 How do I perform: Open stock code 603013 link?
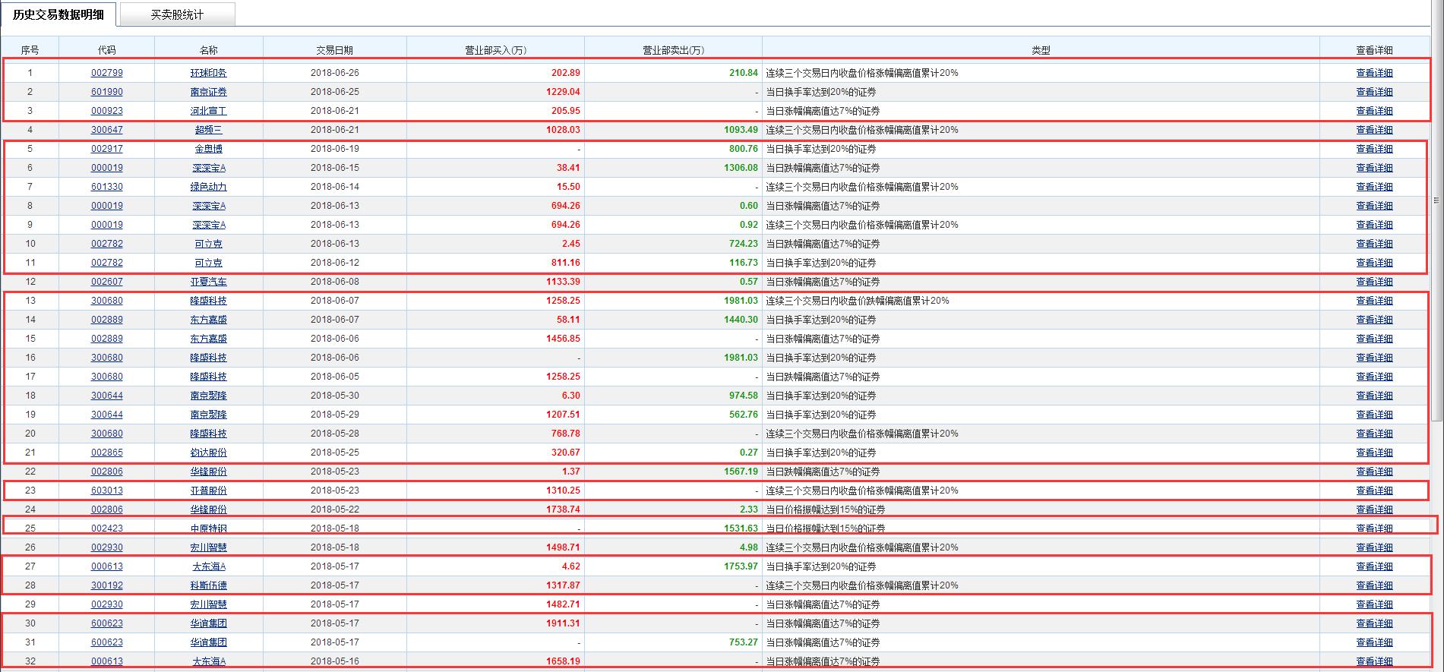point(106,491)
